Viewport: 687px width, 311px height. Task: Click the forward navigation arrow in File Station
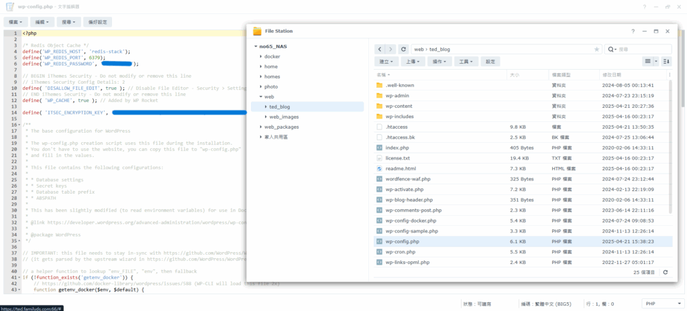click(390, 49)
